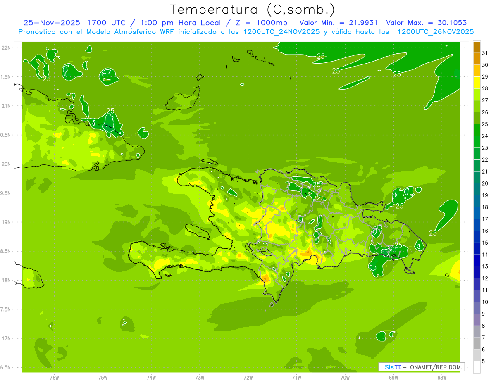Image resolution: width=496 pixels, height=383 pixels.
Task: Click the legend value '10'
Action: pyautogui.click(x=485, y=302)
